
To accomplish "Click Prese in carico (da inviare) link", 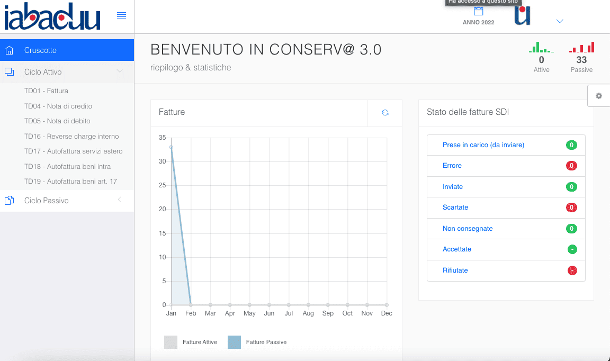I will click(483, 145).
